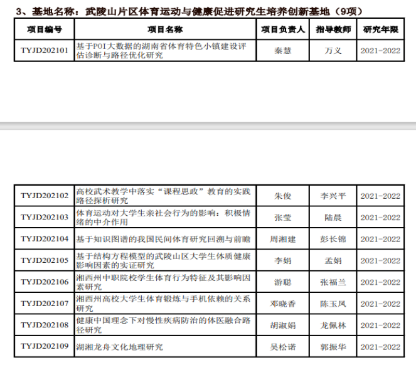Viewport: 416px width, 365px height.
Task: Click advisor name 彭长锦
Action: [x=333, y=240]
